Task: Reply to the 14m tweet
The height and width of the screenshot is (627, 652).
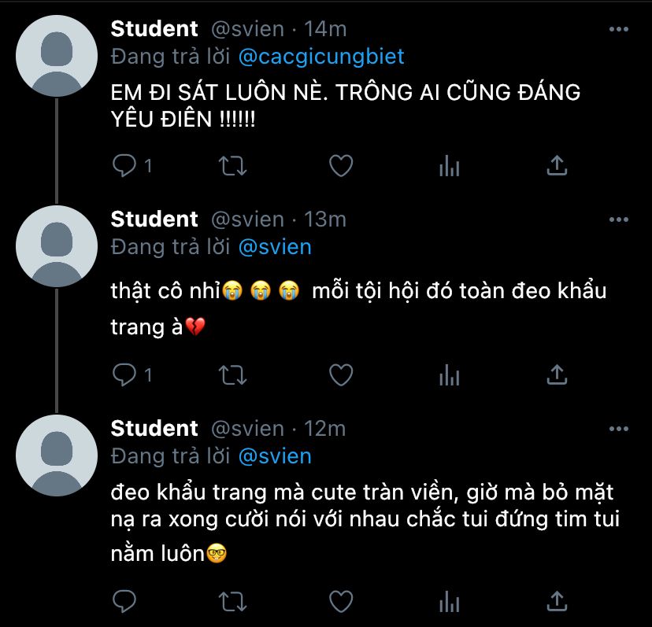Action: (x=124, y=165)
